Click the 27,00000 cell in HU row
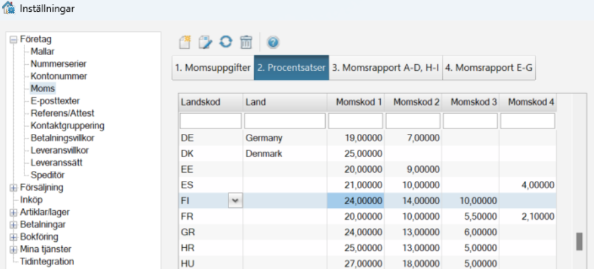The width and height of the screenshot is (594, 269). point(356,263)
